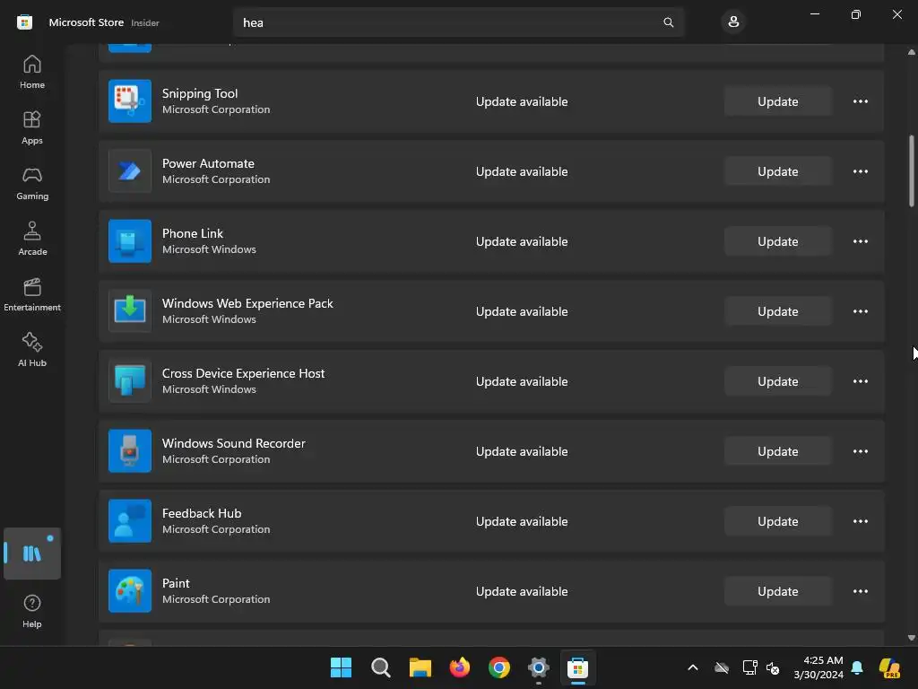
Task: Show hidden system tray icons
Action: click(x=693, y=667)
